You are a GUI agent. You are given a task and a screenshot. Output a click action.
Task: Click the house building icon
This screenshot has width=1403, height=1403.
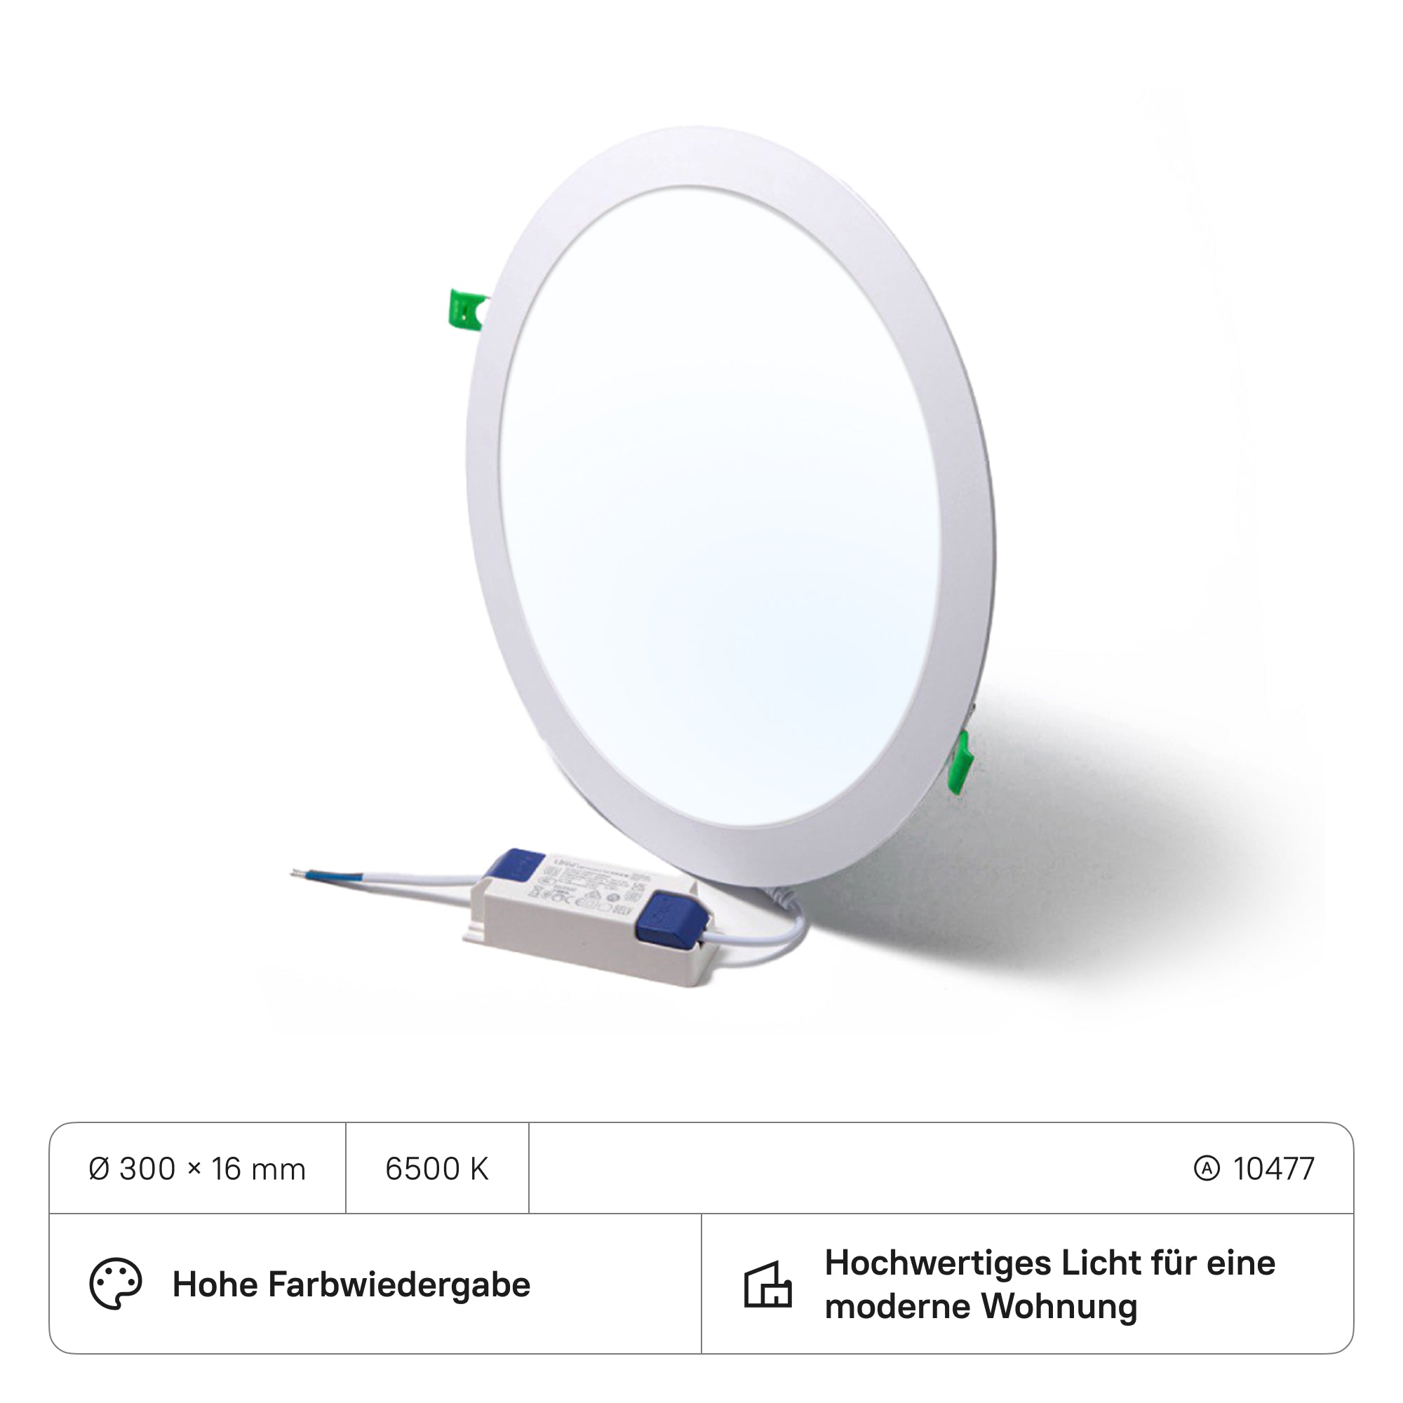point(767,1284)
